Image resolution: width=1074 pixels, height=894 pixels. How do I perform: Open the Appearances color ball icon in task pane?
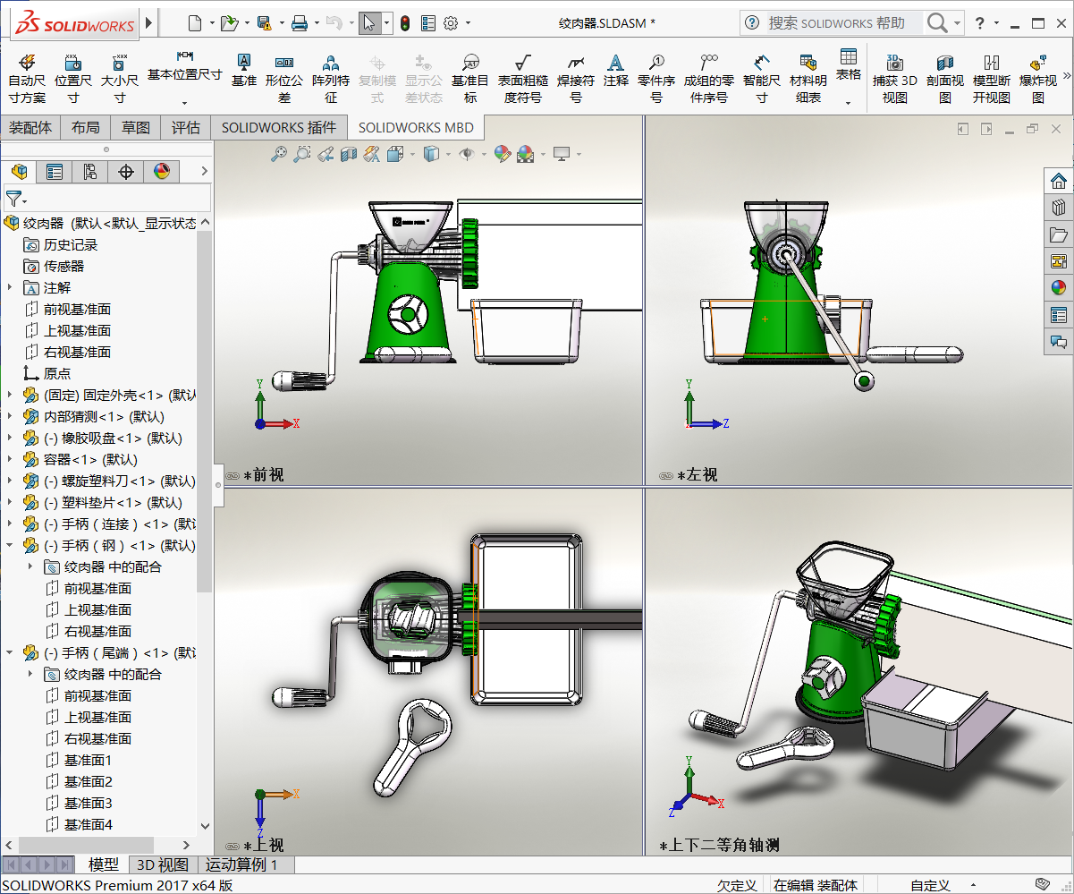[1059, 288]
